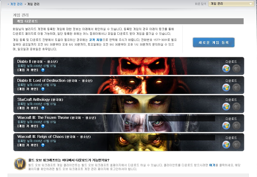The height and width of the screenshot is (177, 257).
Task: Click the Warcraft III: Reign of Chaos title
Action: coord(54,137)
